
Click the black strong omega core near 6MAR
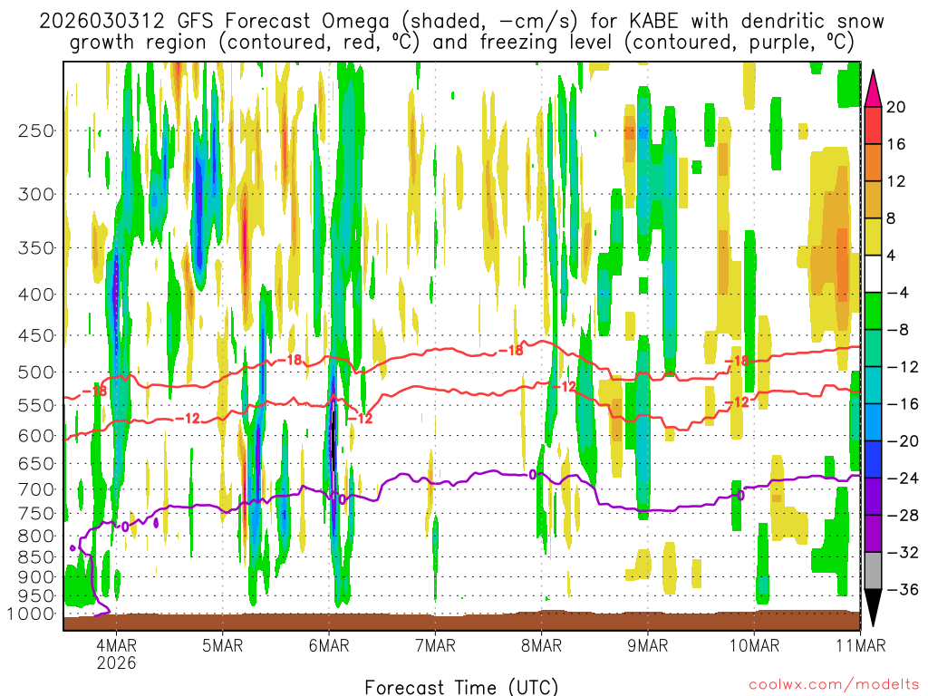pyautogui.click(x=333, y=441)
